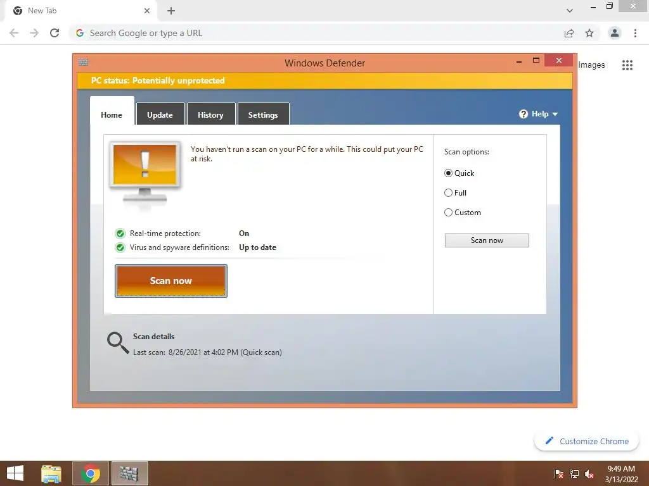
Task: Click the haven't run a scan warning message
Action: [x=307, y=154]
